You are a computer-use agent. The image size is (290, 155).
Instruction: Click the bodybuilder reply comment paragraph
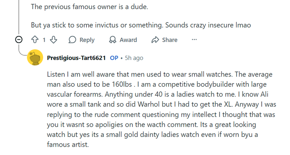159,104
